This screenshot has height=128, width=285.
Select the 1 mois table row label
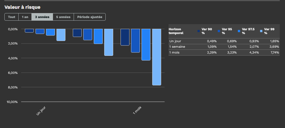click(175, 52)
